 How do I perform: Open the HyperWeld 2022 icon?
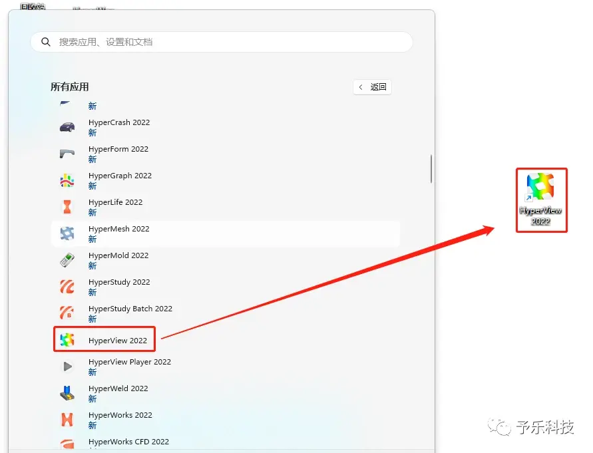67,393
